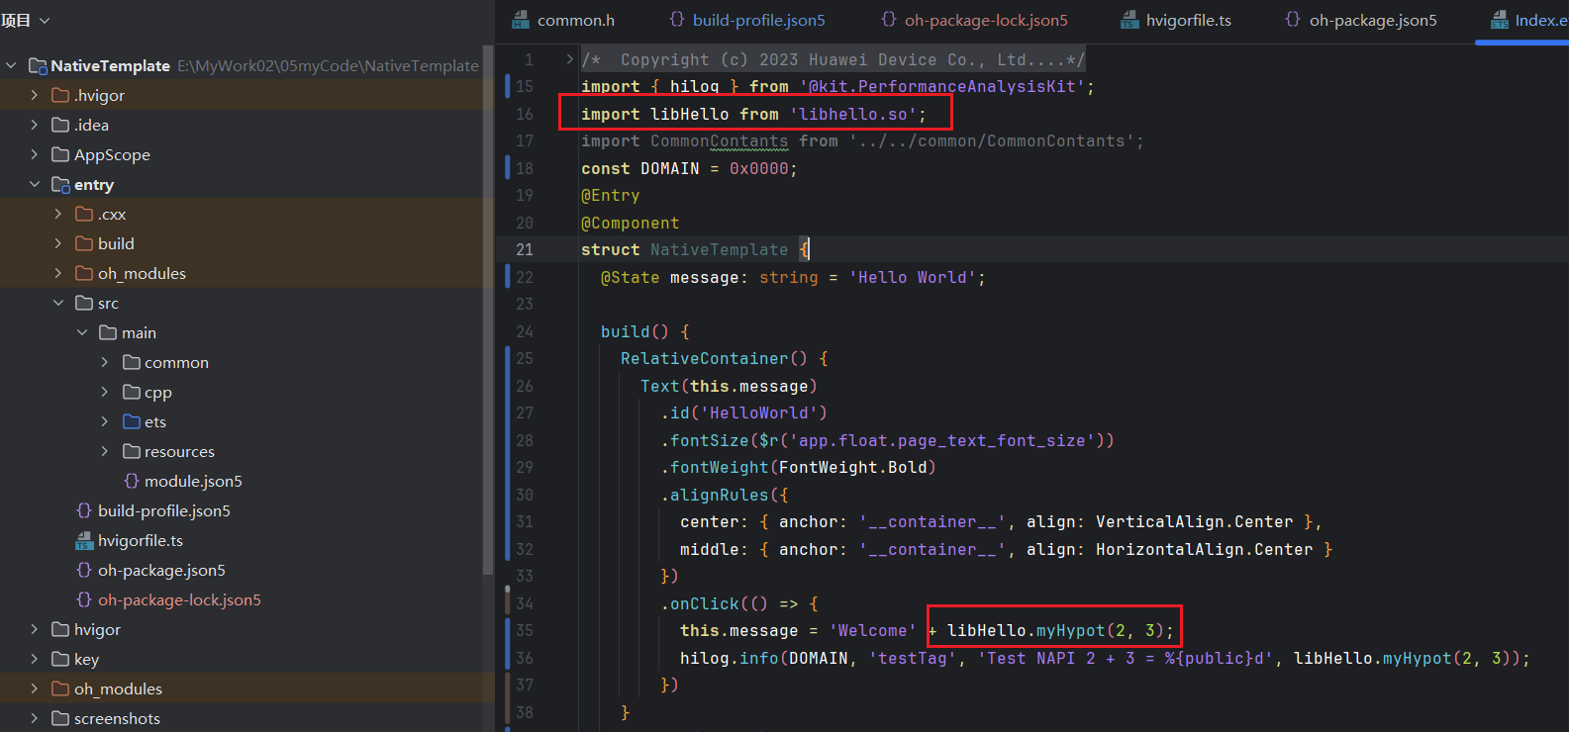Click the ets folder icon
The height and width of the screenshot is (732, 1569).
coord(132,422)
